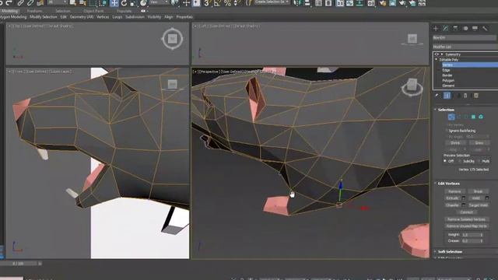498x280 pixels.
Task: Open the Populate ribbon tab
Action: click(124, 11)
